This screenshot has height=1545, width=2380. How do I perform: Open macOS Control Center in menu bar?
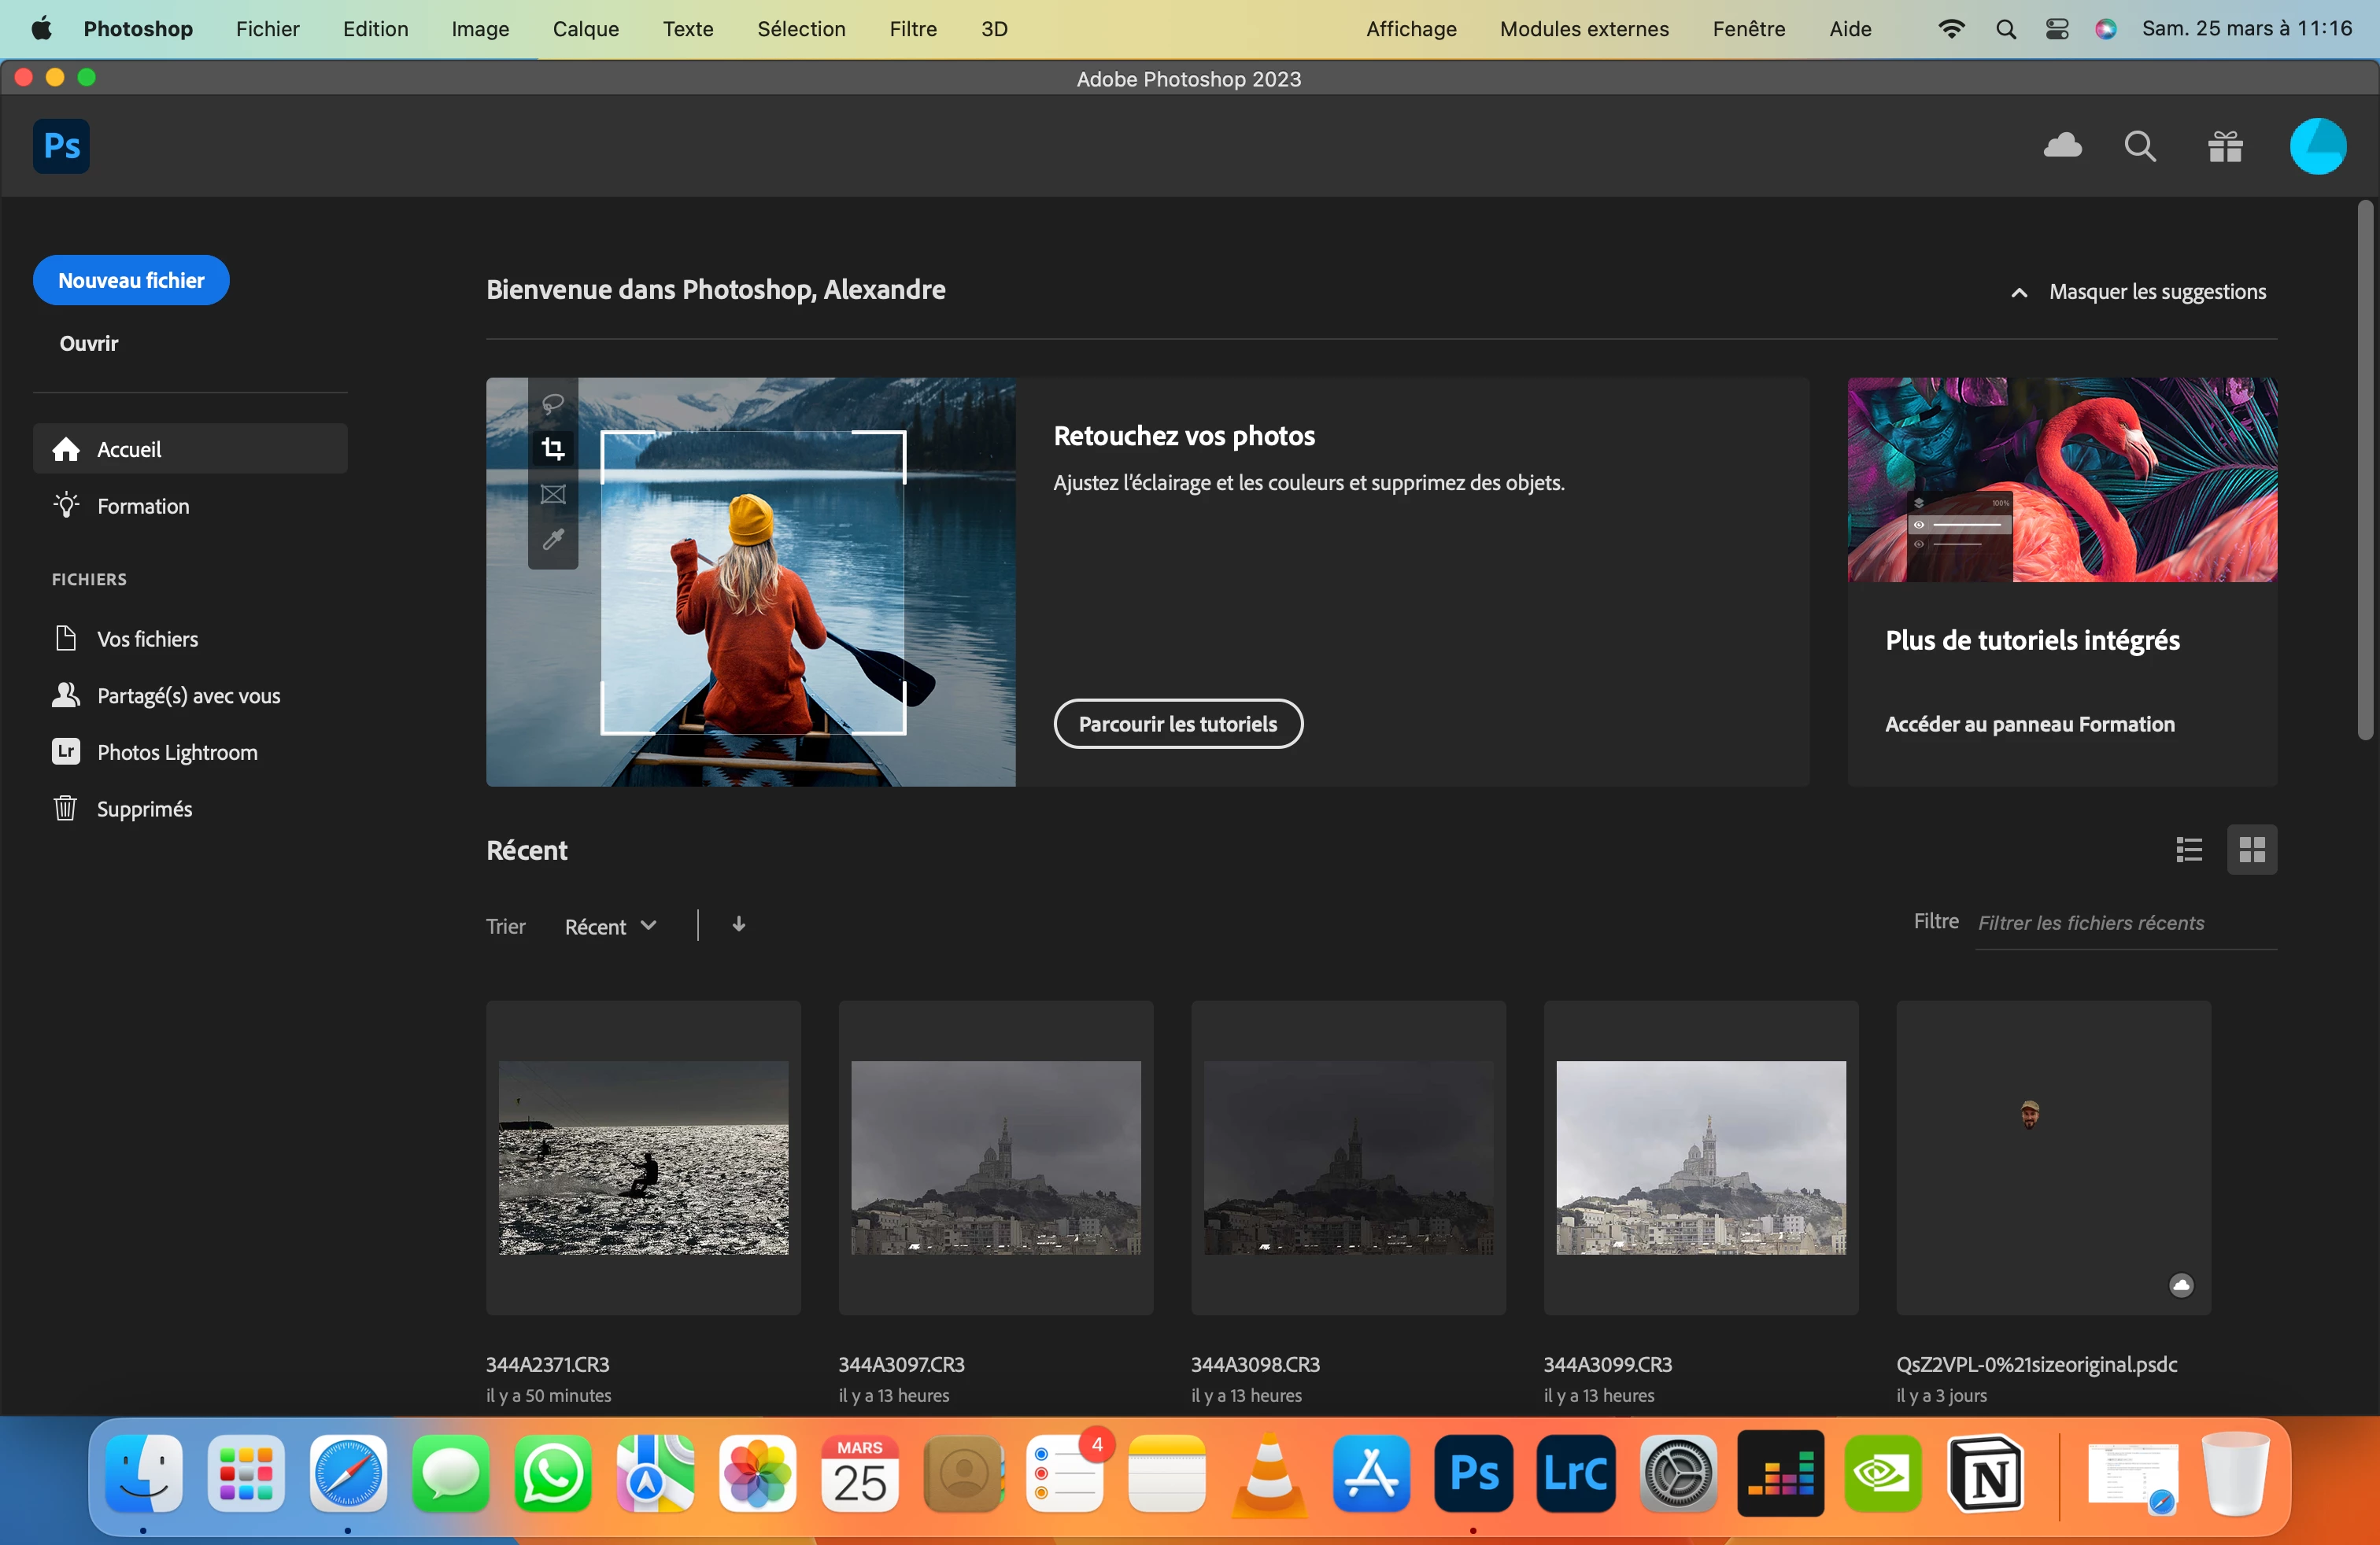(2056, 29)
